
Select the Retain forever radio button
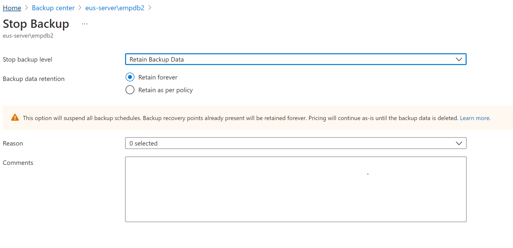point(130,77)
